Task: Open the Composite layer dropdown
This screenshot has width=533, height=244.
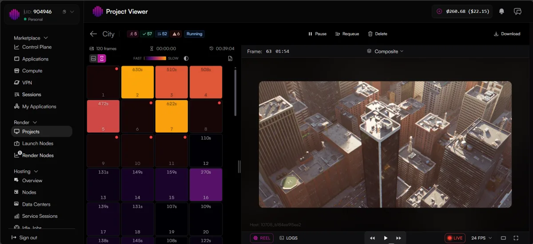Action: 385,52
